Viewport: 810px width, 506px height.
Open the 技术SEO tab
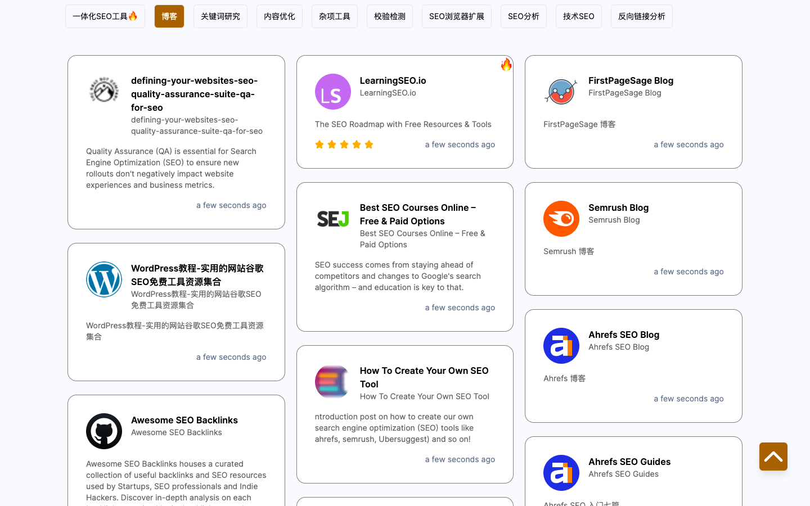pyautogui.click(x=578, y=16)
